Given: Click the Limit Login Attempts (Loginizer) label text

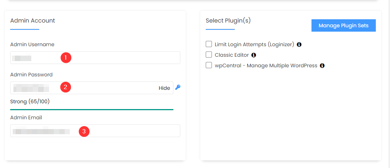Looking at the screenshot, I should [x=254, y=44].
